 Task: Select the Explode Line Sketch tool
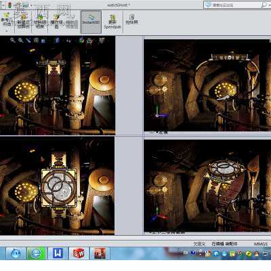point(72,22)
